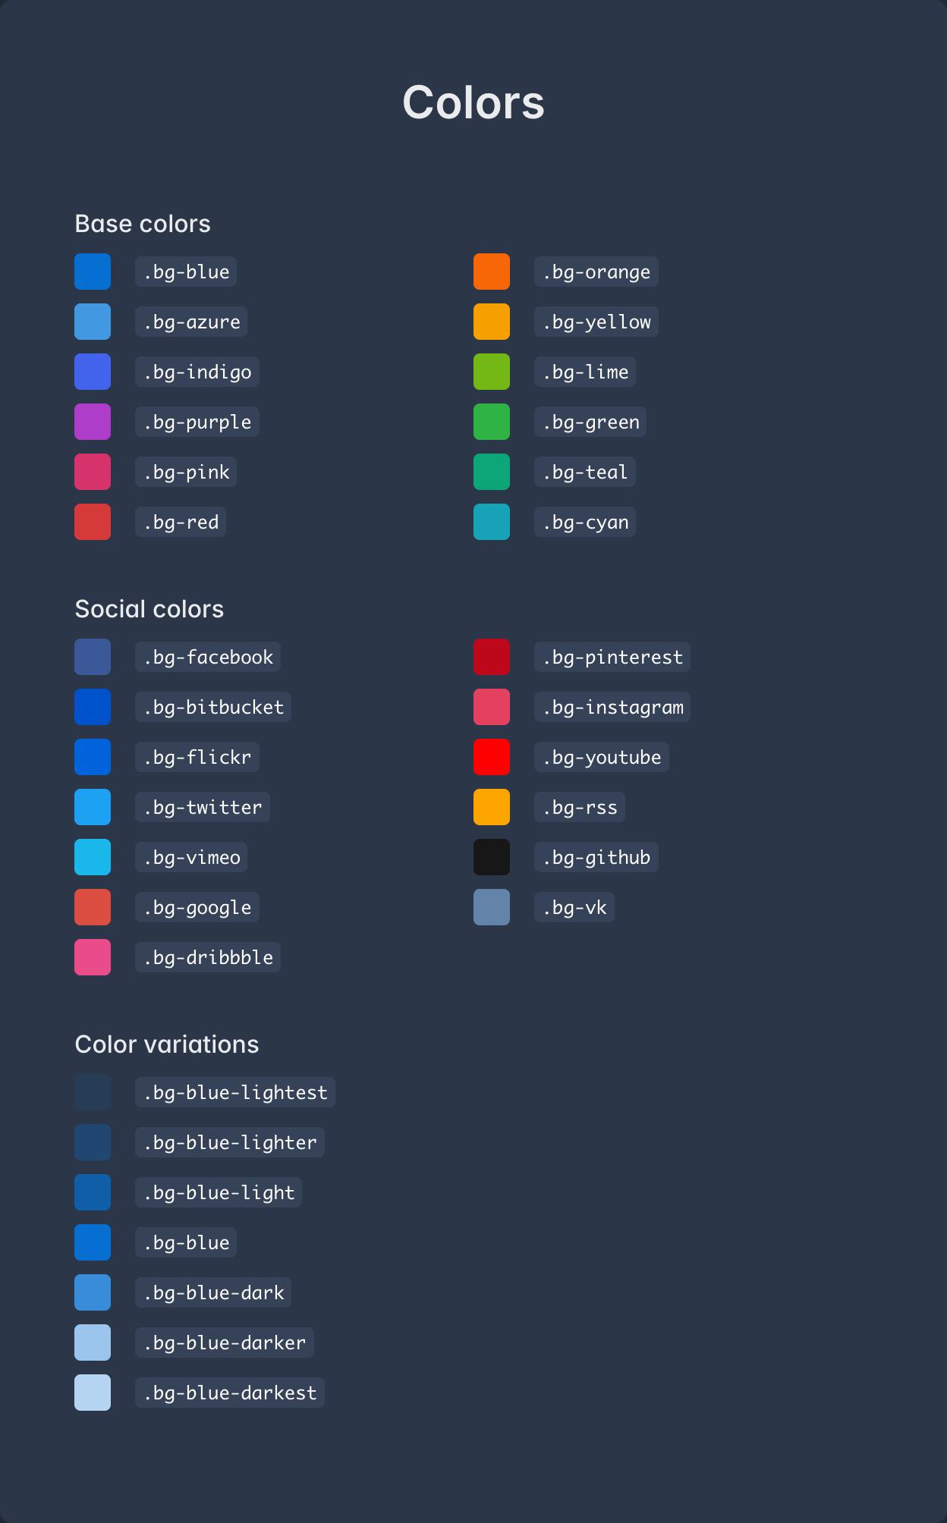The width and height of the screenshot is (947, 1523).
Task: Click the .bg-blue-lightest swatch
Action: pyautogui.click(x=93, y=1092)
